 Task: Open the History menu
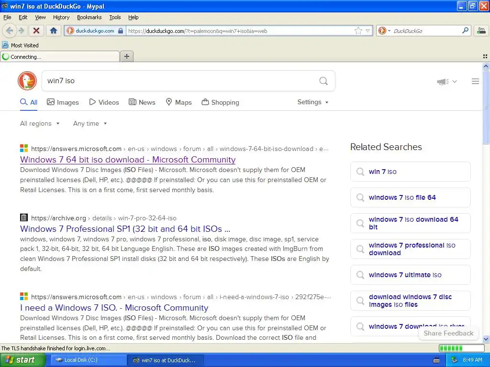coord(61,17)
